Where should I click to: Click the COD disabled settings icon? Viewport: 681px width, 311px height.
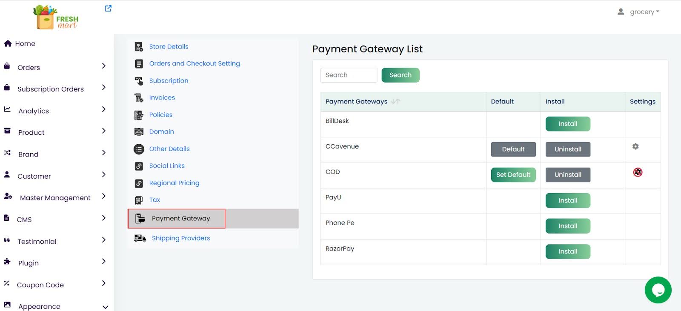(x=637, y=172)
